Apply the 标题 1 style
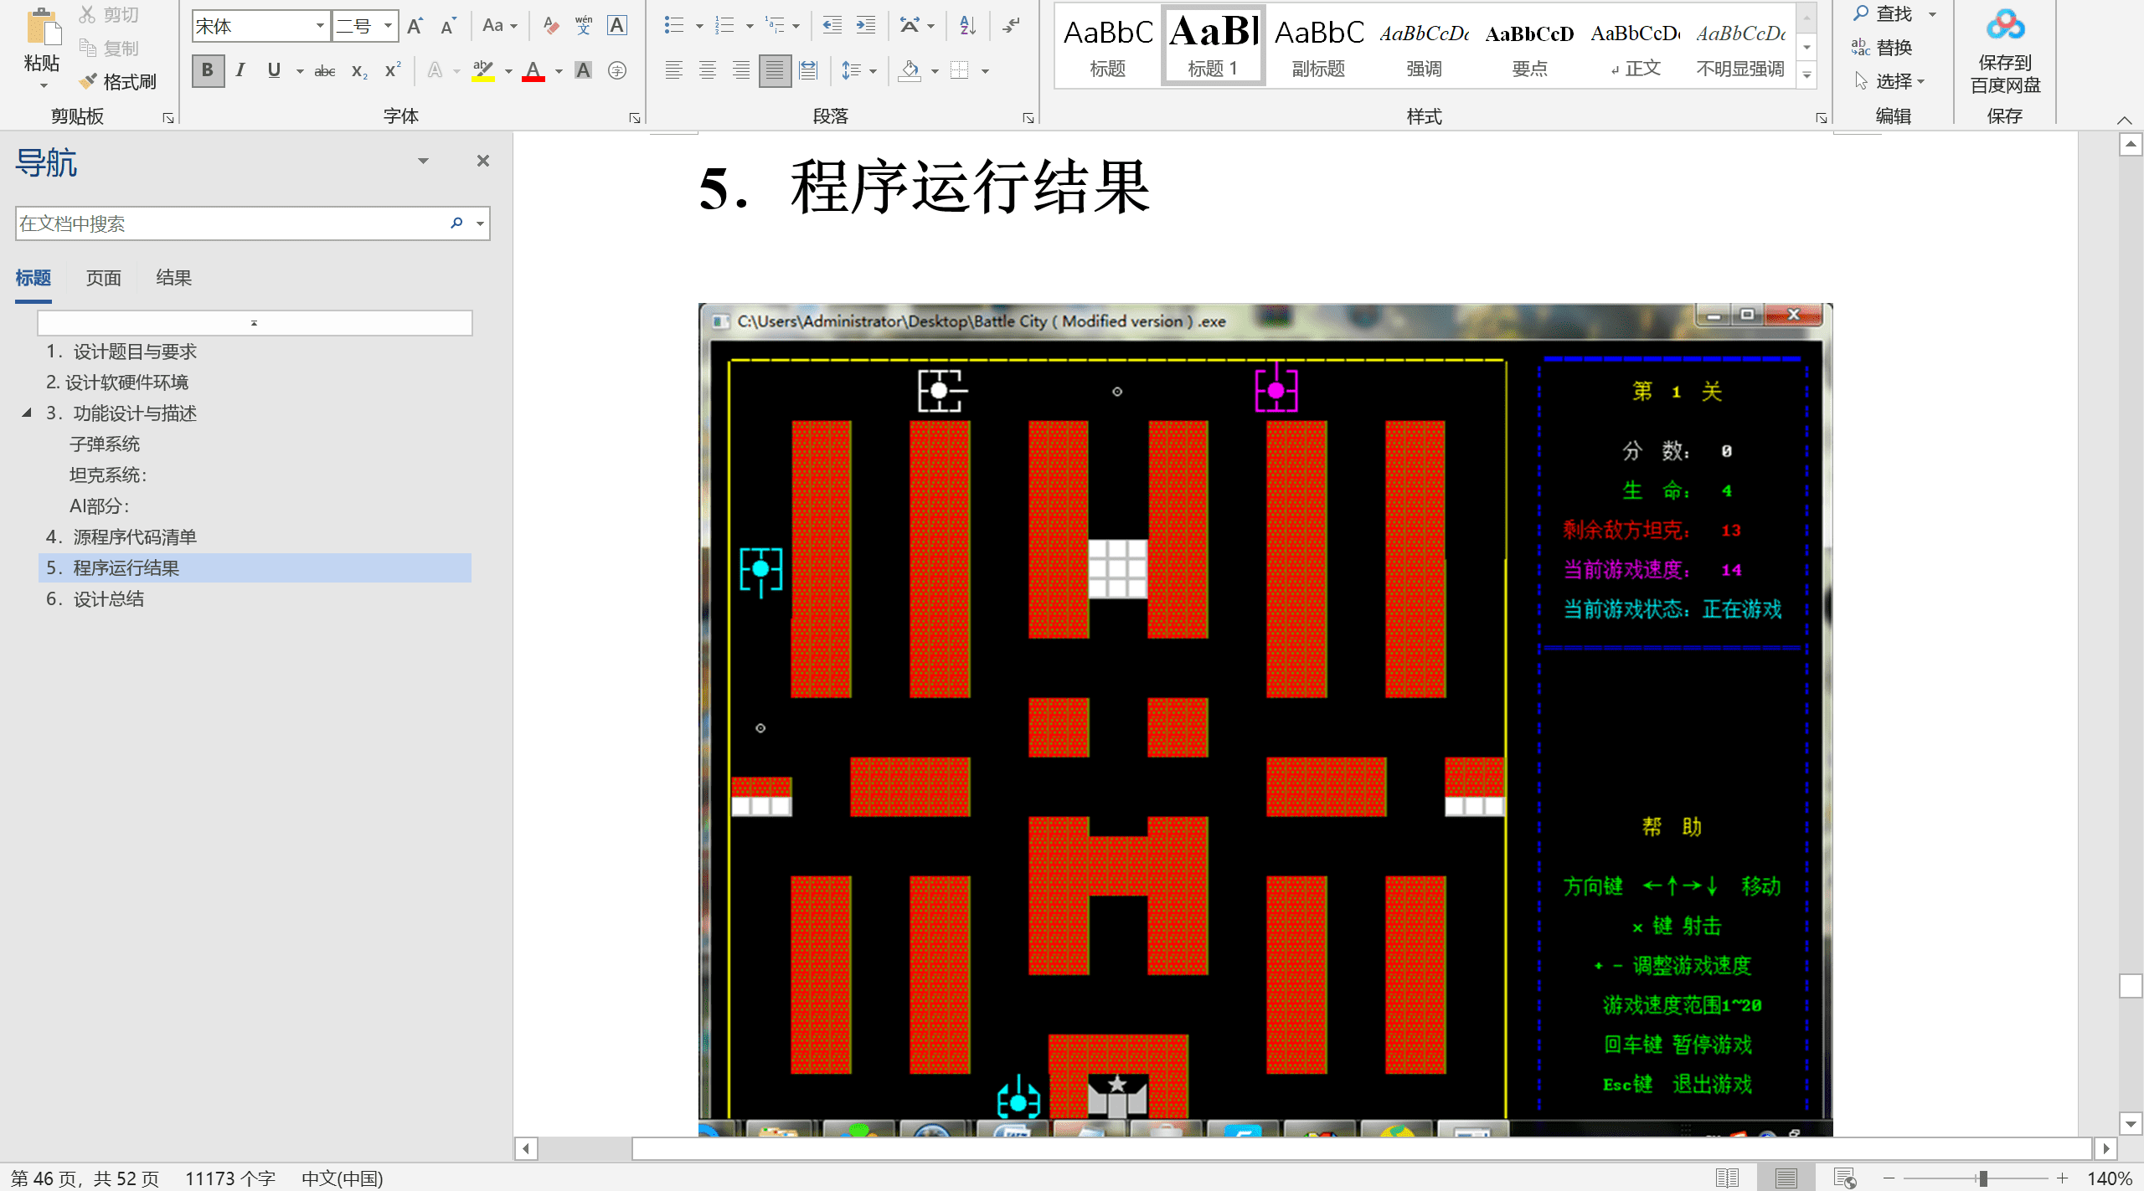This screenshot has width=2144, height=1191. [x=1213, y=44]
